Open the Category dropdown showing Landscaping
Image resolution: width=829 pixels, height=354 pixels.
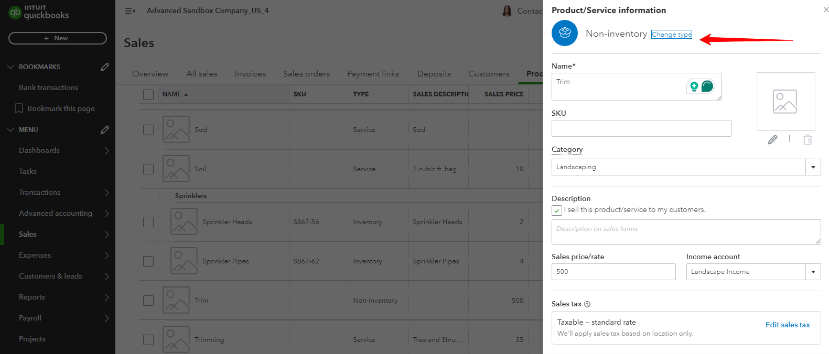click(x=813, y=167)
